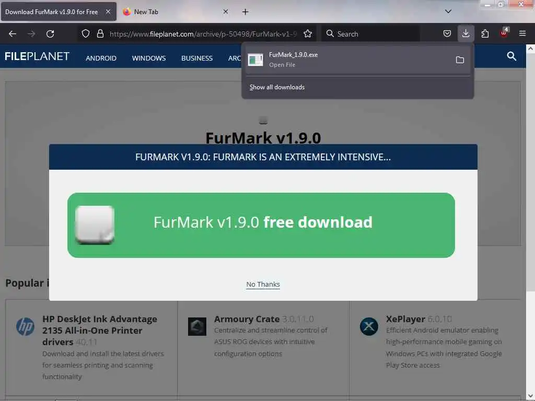Open a new tab with plus button
Viewport: 535px width, 401px height.
[x=246, y=12]
